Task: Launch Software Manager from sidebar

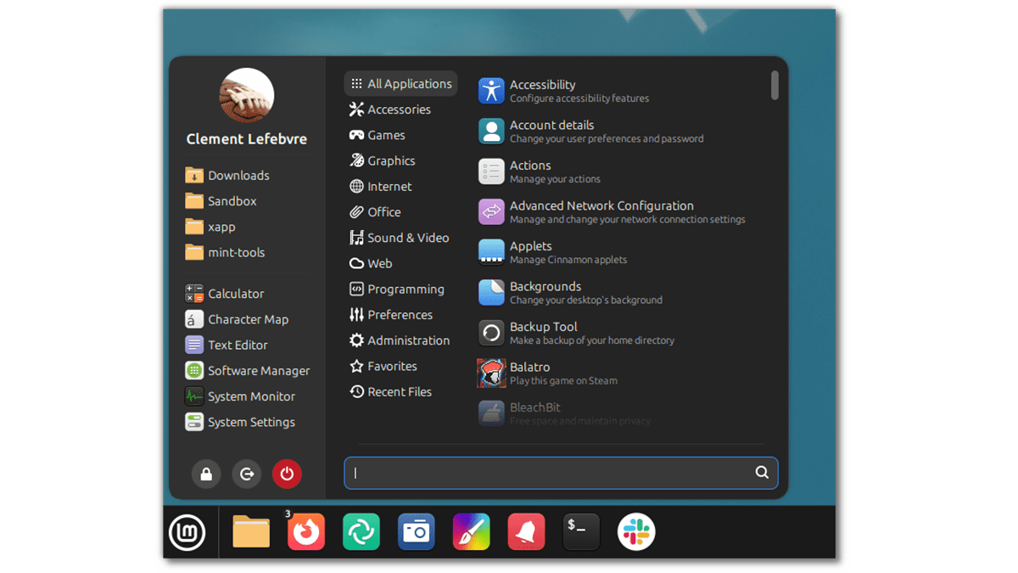Action: pyautogui.click(x=248, y=371)
